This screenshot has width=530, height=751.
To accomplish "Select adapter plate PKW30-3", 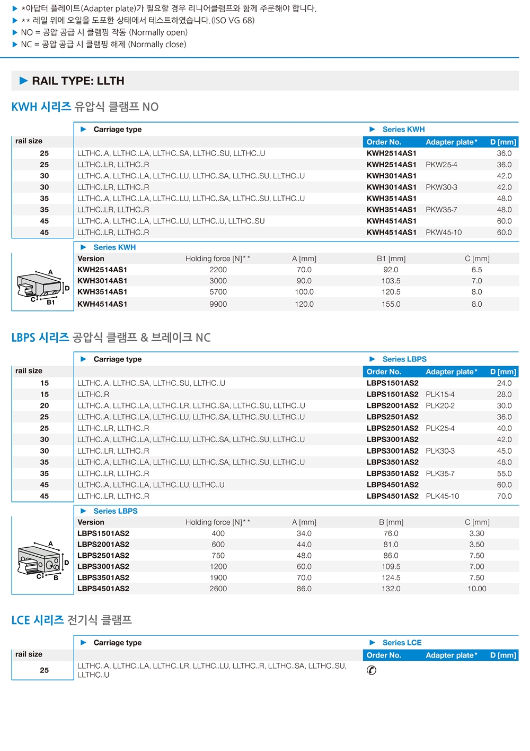I will pos(441,187).
